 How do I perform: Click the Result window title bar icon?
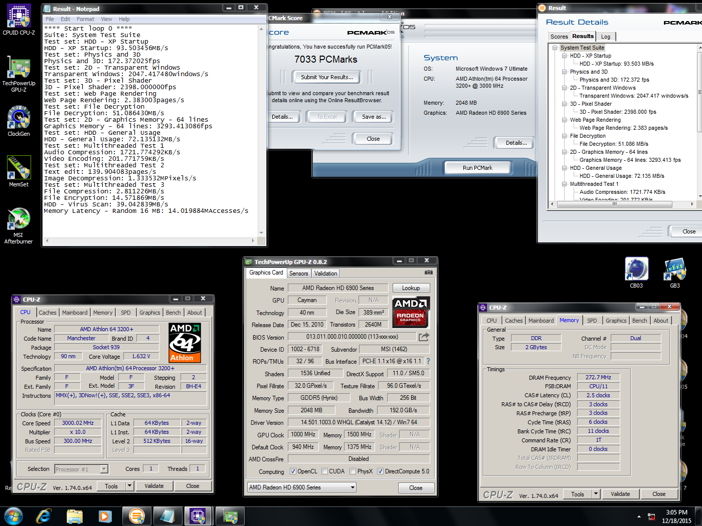[542, 8]
